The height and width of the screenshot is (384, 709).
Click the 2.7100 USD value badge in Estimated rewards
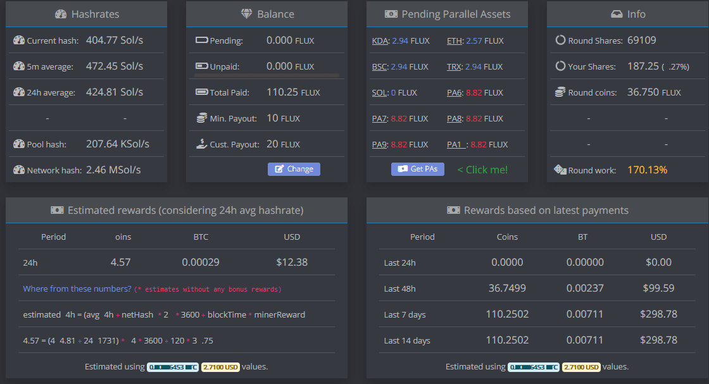[220, 367]
